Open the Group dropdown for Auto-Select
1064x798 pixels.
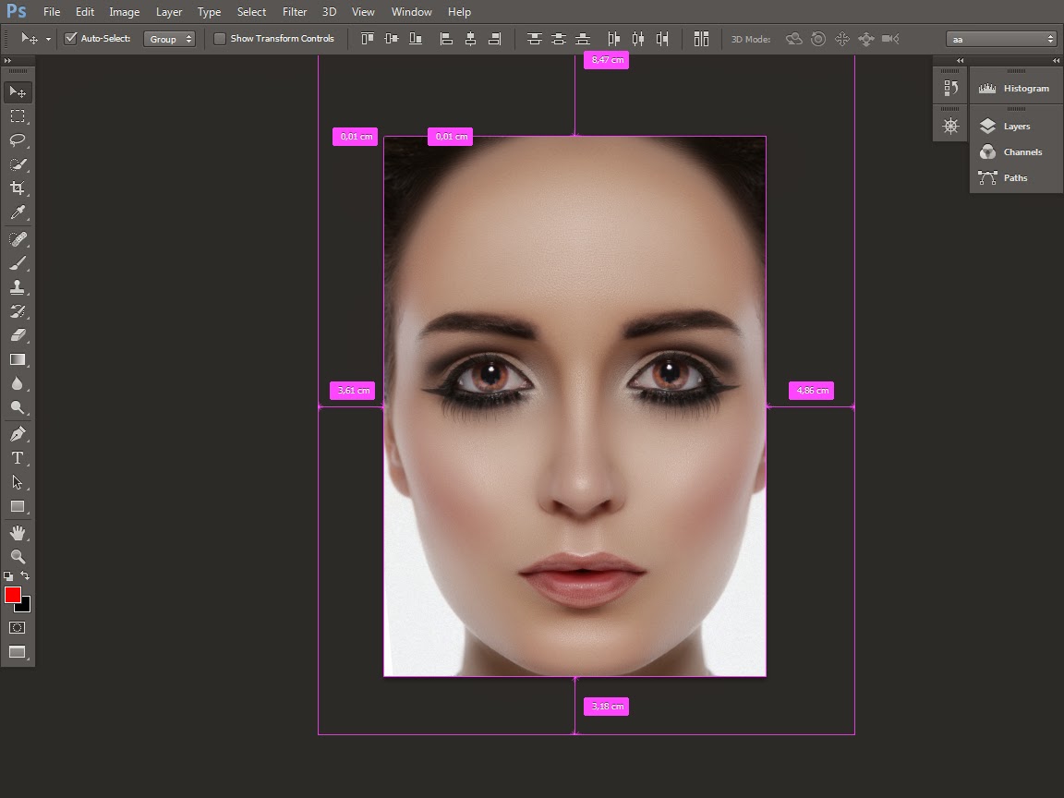[x=170, y=39]
